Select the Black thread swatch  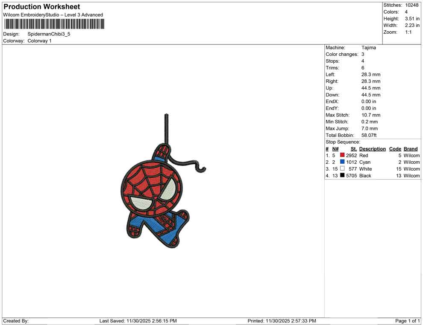click(342, 176)
